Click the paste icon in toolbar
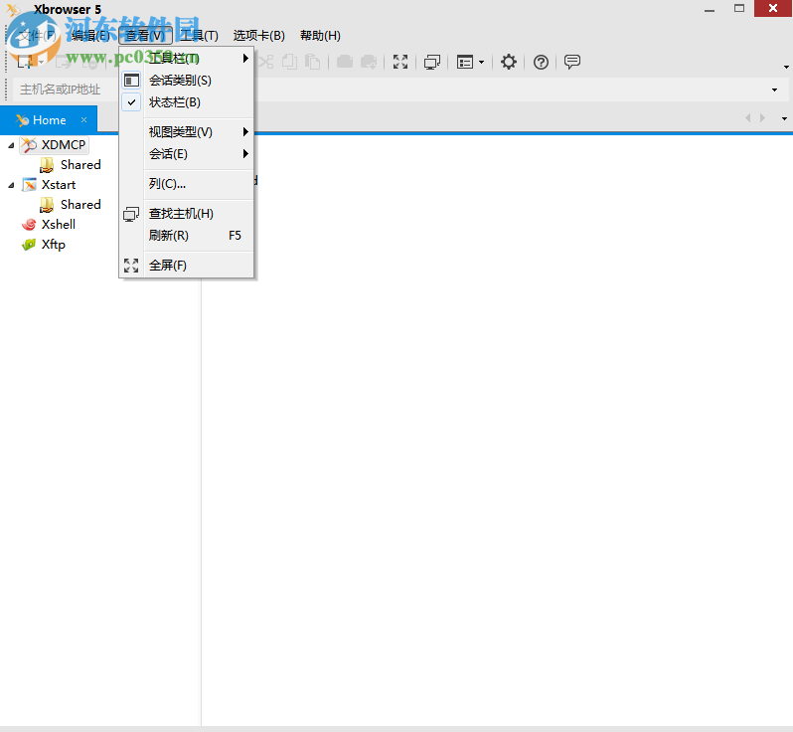The image size is (793, 732). click(313, 63)
